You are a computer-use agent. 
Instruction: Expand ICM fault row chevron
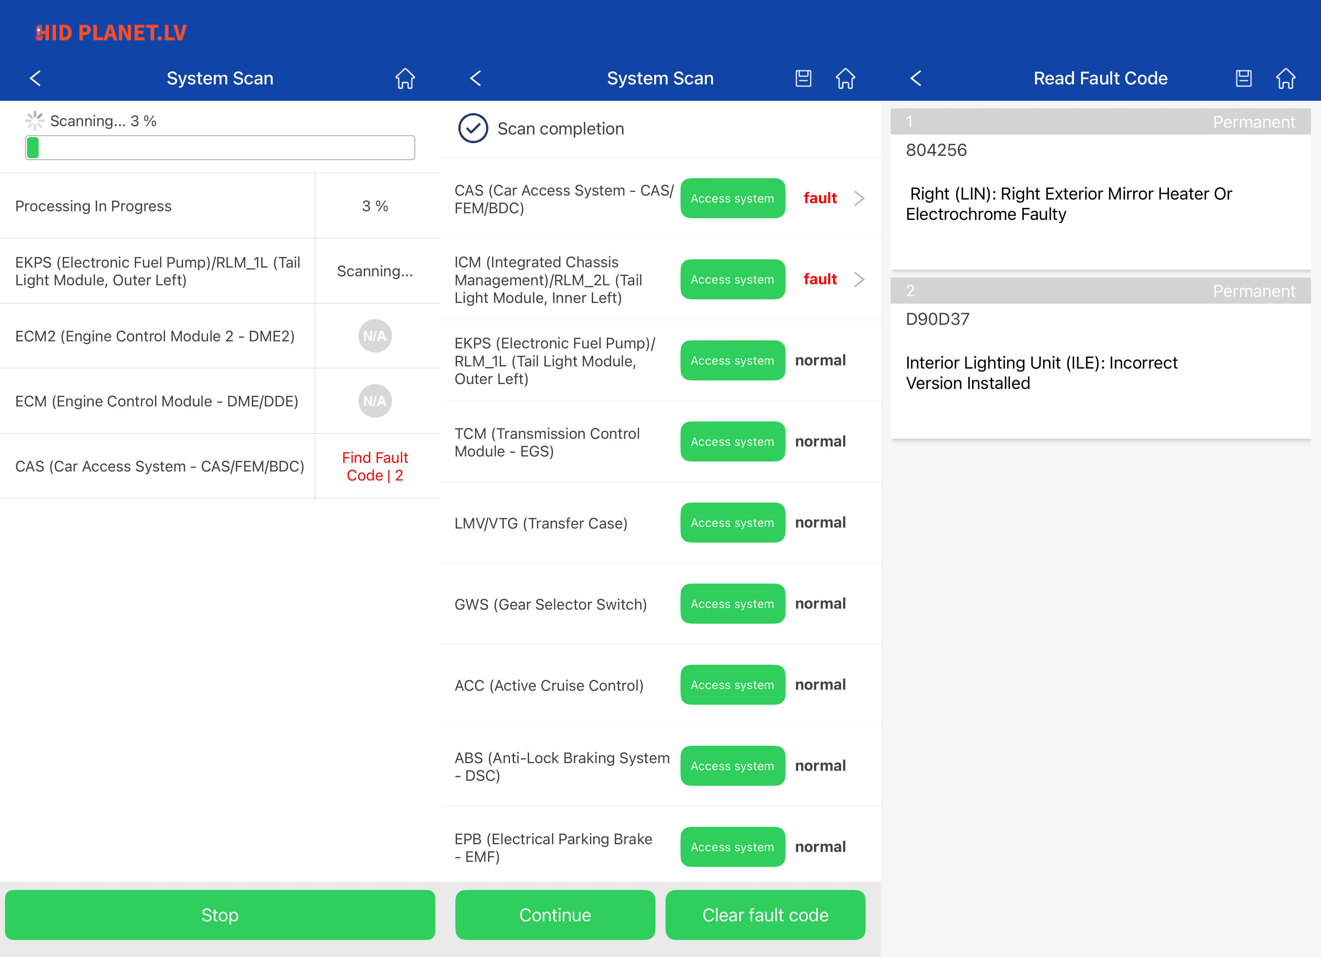pos(859,280)
